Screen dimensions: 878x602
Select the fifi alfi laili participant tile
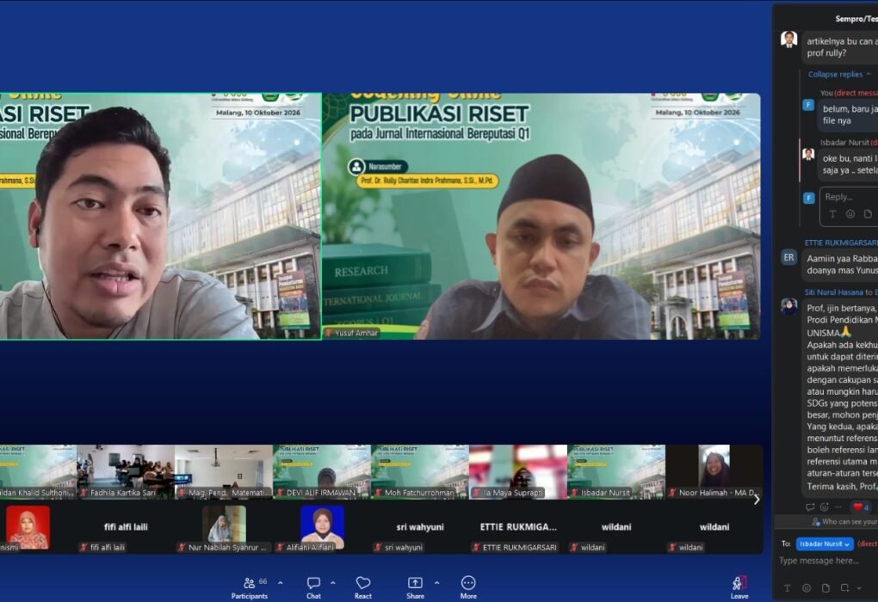pos(126,527)
